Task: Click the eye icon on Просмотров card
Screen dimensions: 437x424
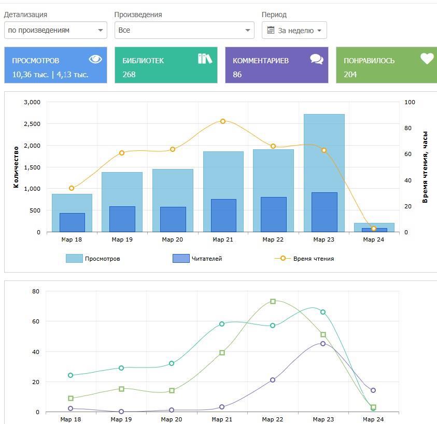Action: point(95,59)
